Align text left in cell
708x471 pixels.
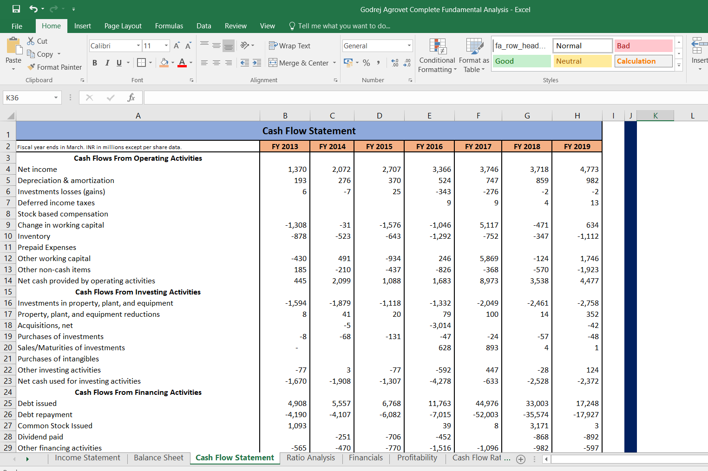point(204,63)
